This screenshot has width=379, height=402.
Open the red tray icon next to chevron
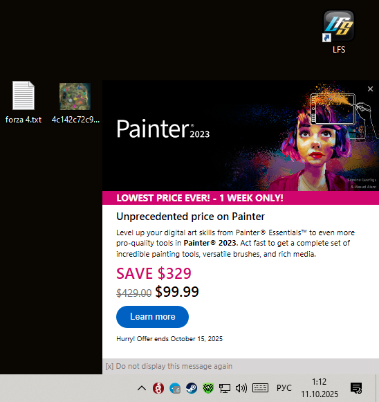(158, 388)
